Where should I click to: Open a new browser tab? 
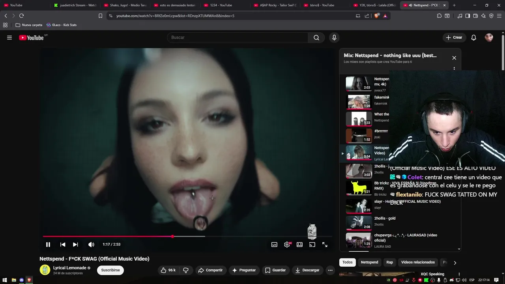(454, 5)
